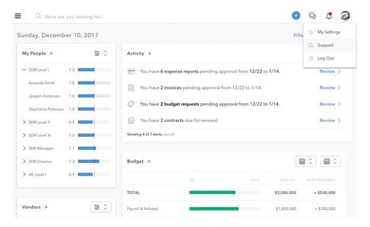Open Vendors filter sliders icon
This screenshot has width=370, height=227.
click(97, 207)
